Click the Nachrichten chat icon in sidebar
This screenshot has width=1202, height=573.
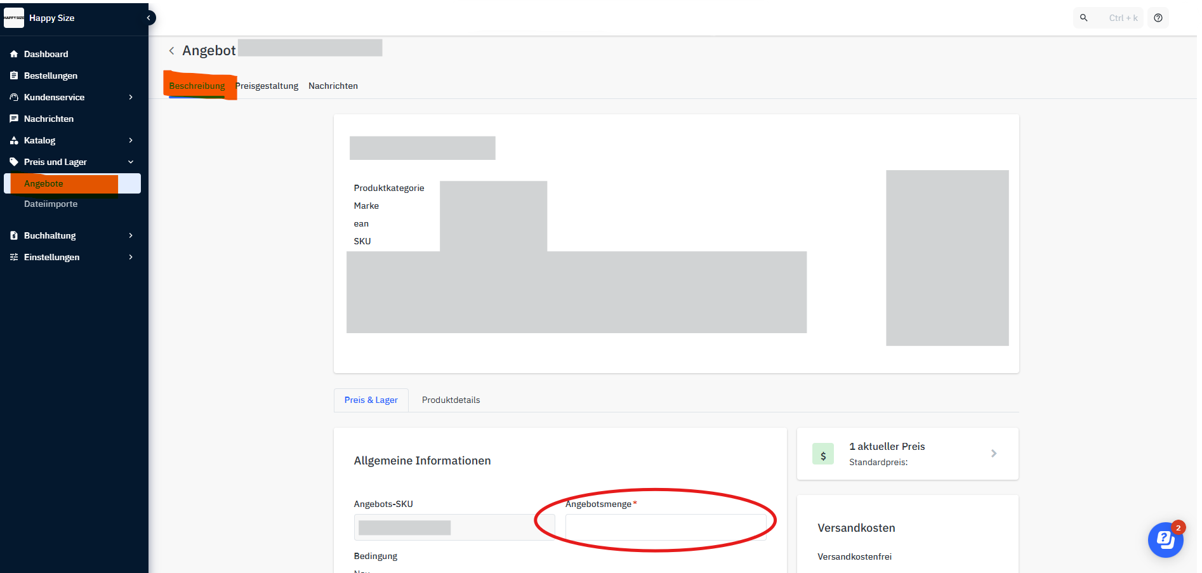[x=14, y=119]
